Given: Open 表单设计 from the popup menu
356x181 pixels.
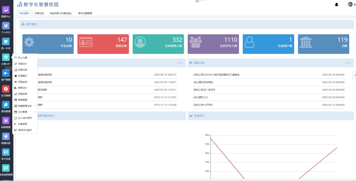Looking at the screenshot, I should [x=25, y=88].
